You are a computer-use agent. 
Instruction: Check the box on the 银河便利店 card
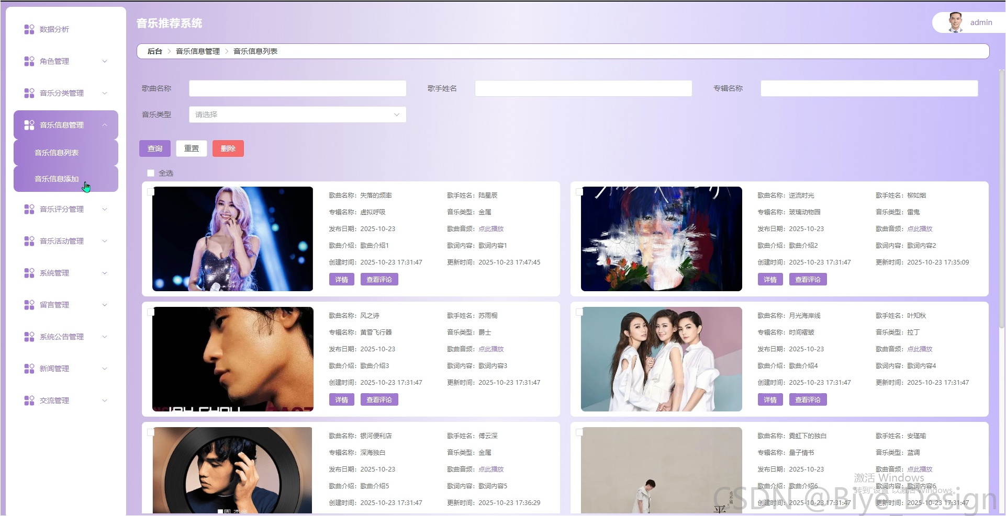tap(151, 432)
